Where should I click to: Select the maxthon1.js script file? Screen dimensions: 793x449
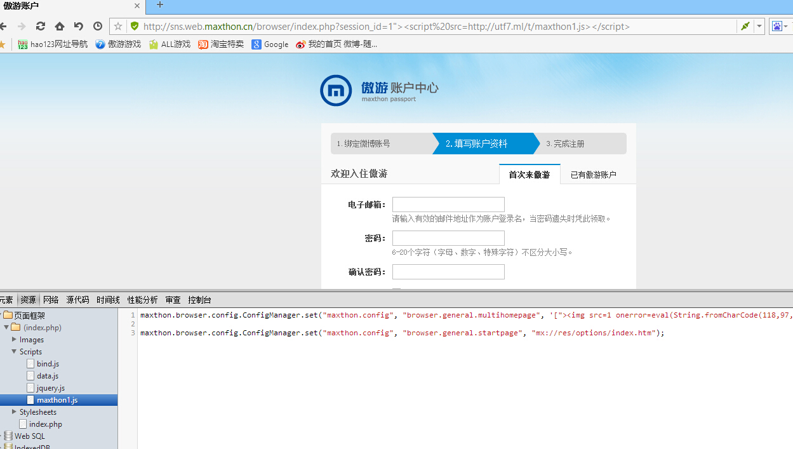57,400
